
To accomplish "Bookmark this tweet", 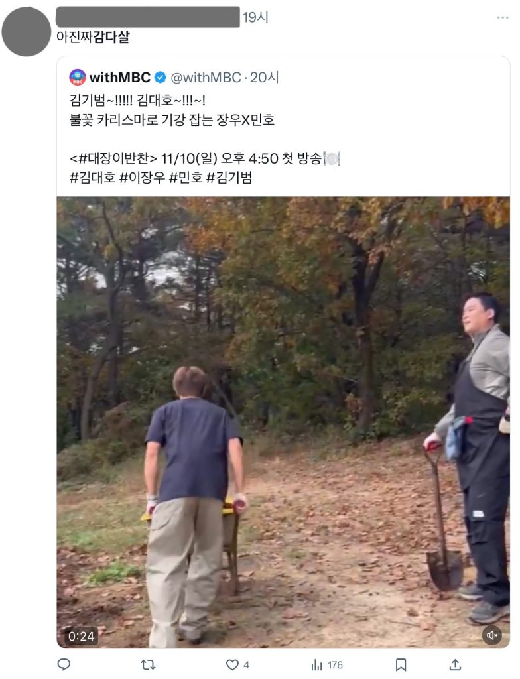I will 401,664.
